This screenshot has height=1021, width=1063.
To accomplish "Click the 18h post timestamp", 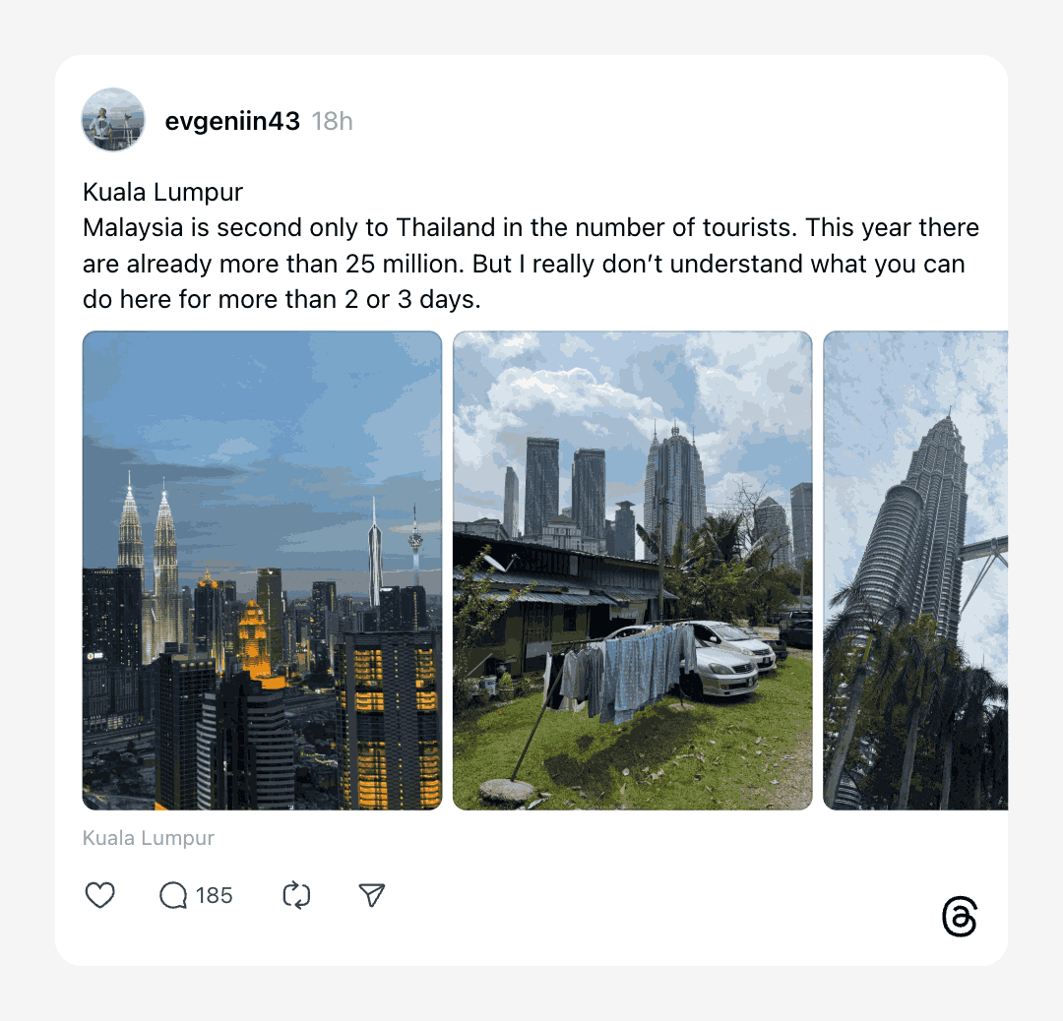I will (333, 121).
